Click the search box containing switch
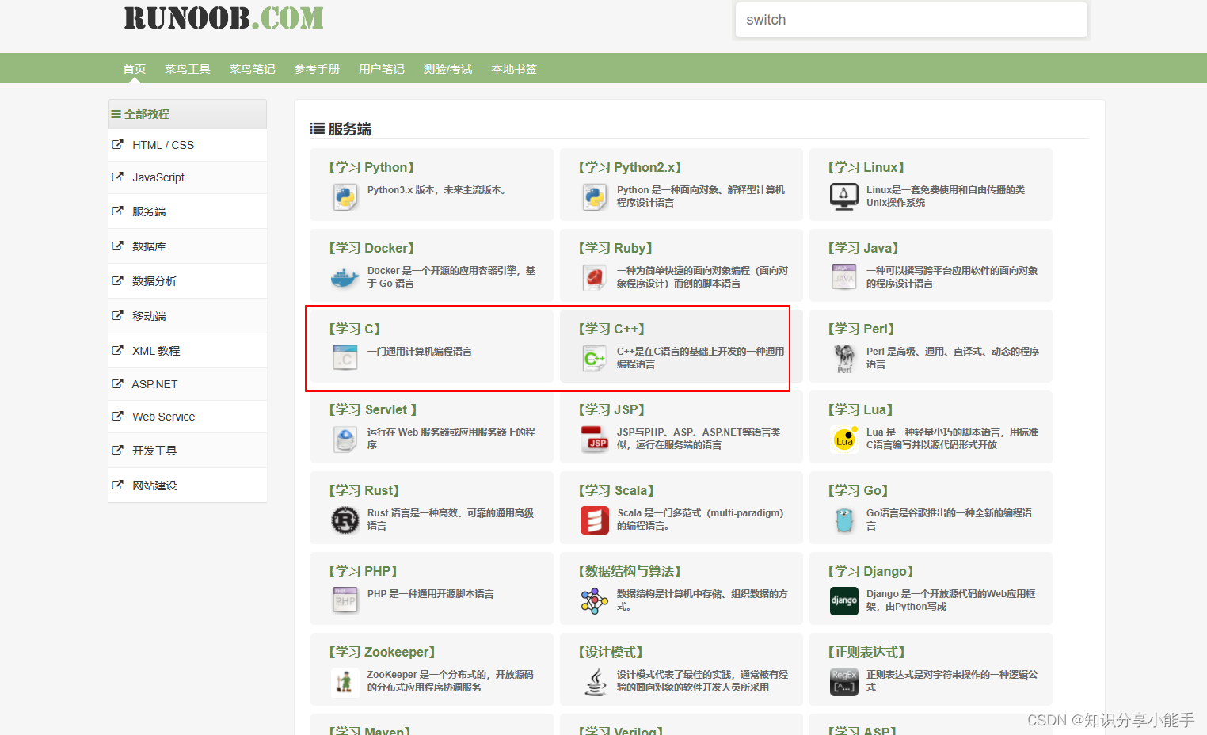Screen dimensions: 1207x735 pos(911,20)
